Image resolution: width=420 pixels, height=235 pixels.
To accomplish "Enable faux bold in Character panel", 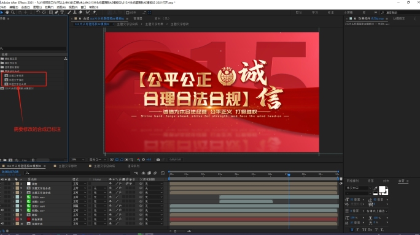I will pos(352,229).
